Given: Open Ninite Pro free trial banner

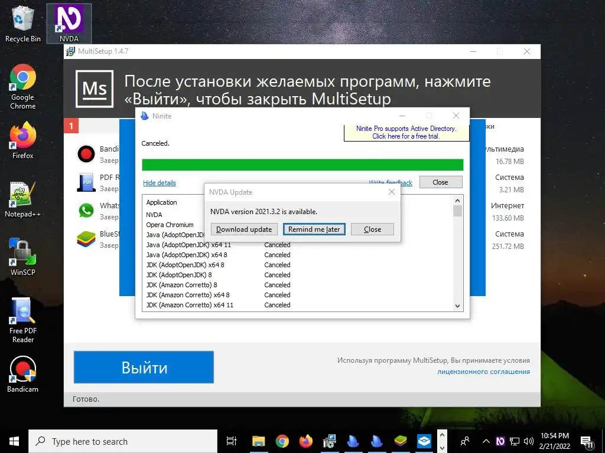Looking at the screenshot, I should pyautogui.click(x=406, y=133).
